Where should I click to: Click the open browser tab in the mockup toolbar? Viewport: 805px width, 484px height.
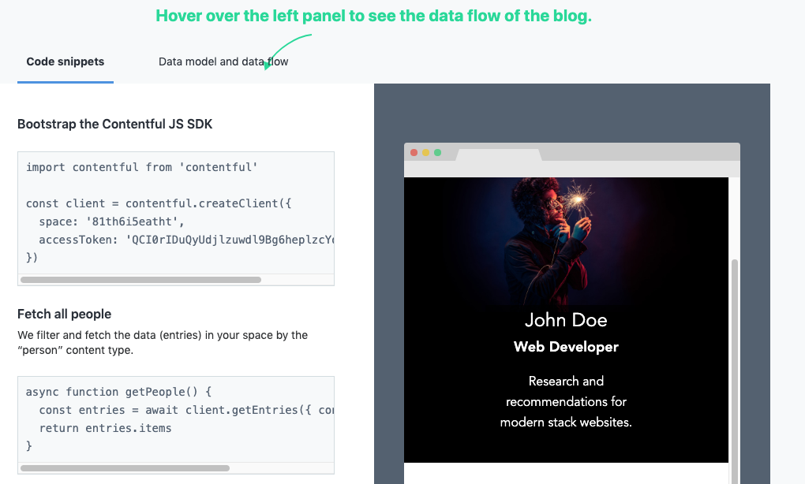coord(499,153)
